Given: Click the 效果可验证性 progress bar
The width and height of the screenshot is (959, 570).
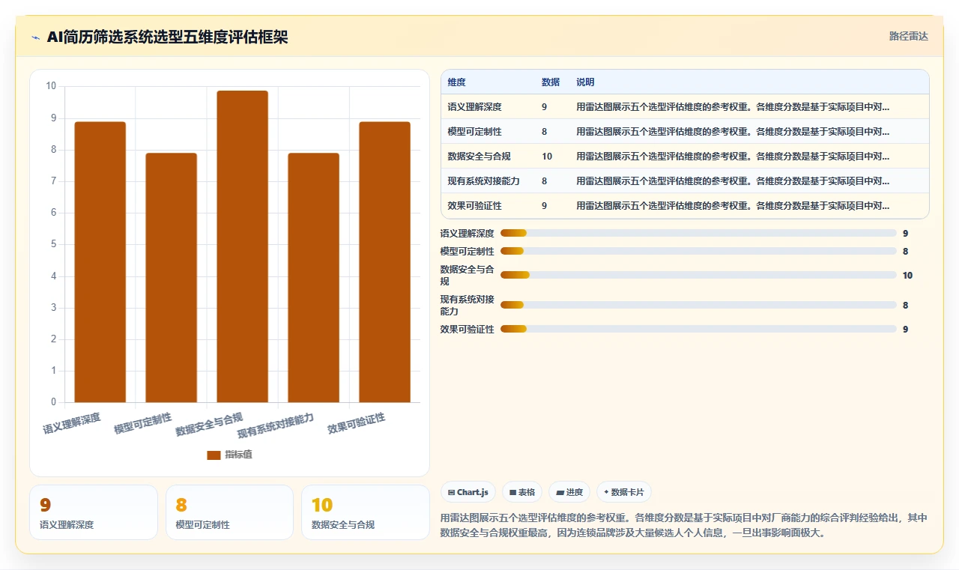Looking at the screenshot, I should (x=698, y=329).
